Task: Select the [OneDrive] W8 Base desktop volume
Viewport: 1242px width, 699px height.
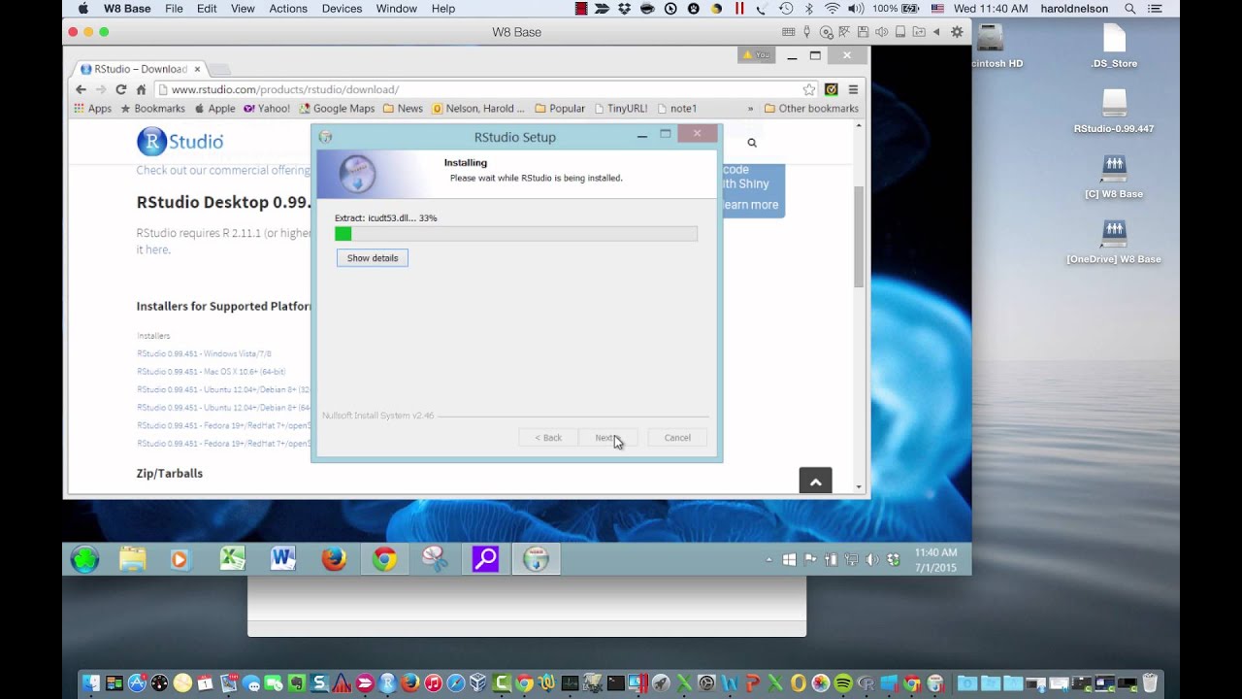Action: (x=1114, y=242)
